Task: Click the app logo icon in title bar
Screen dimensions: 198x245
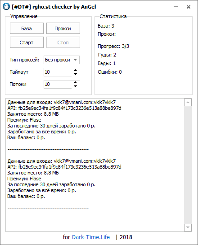Action: click(6, 7)
